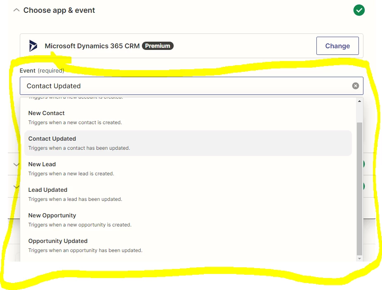The height and width of the screenshot is (290, 382).
Task: Pick the Opportunity Updated event
Action: 188,245
